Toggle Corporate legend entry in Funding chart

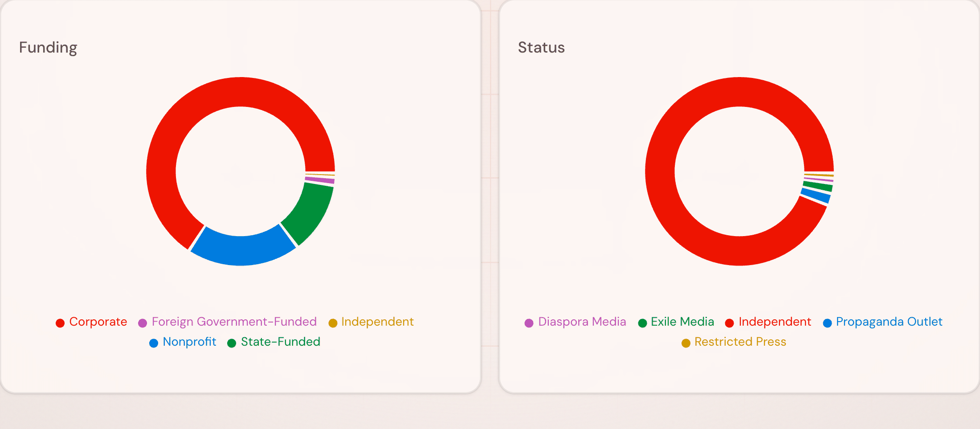(91, 322)
